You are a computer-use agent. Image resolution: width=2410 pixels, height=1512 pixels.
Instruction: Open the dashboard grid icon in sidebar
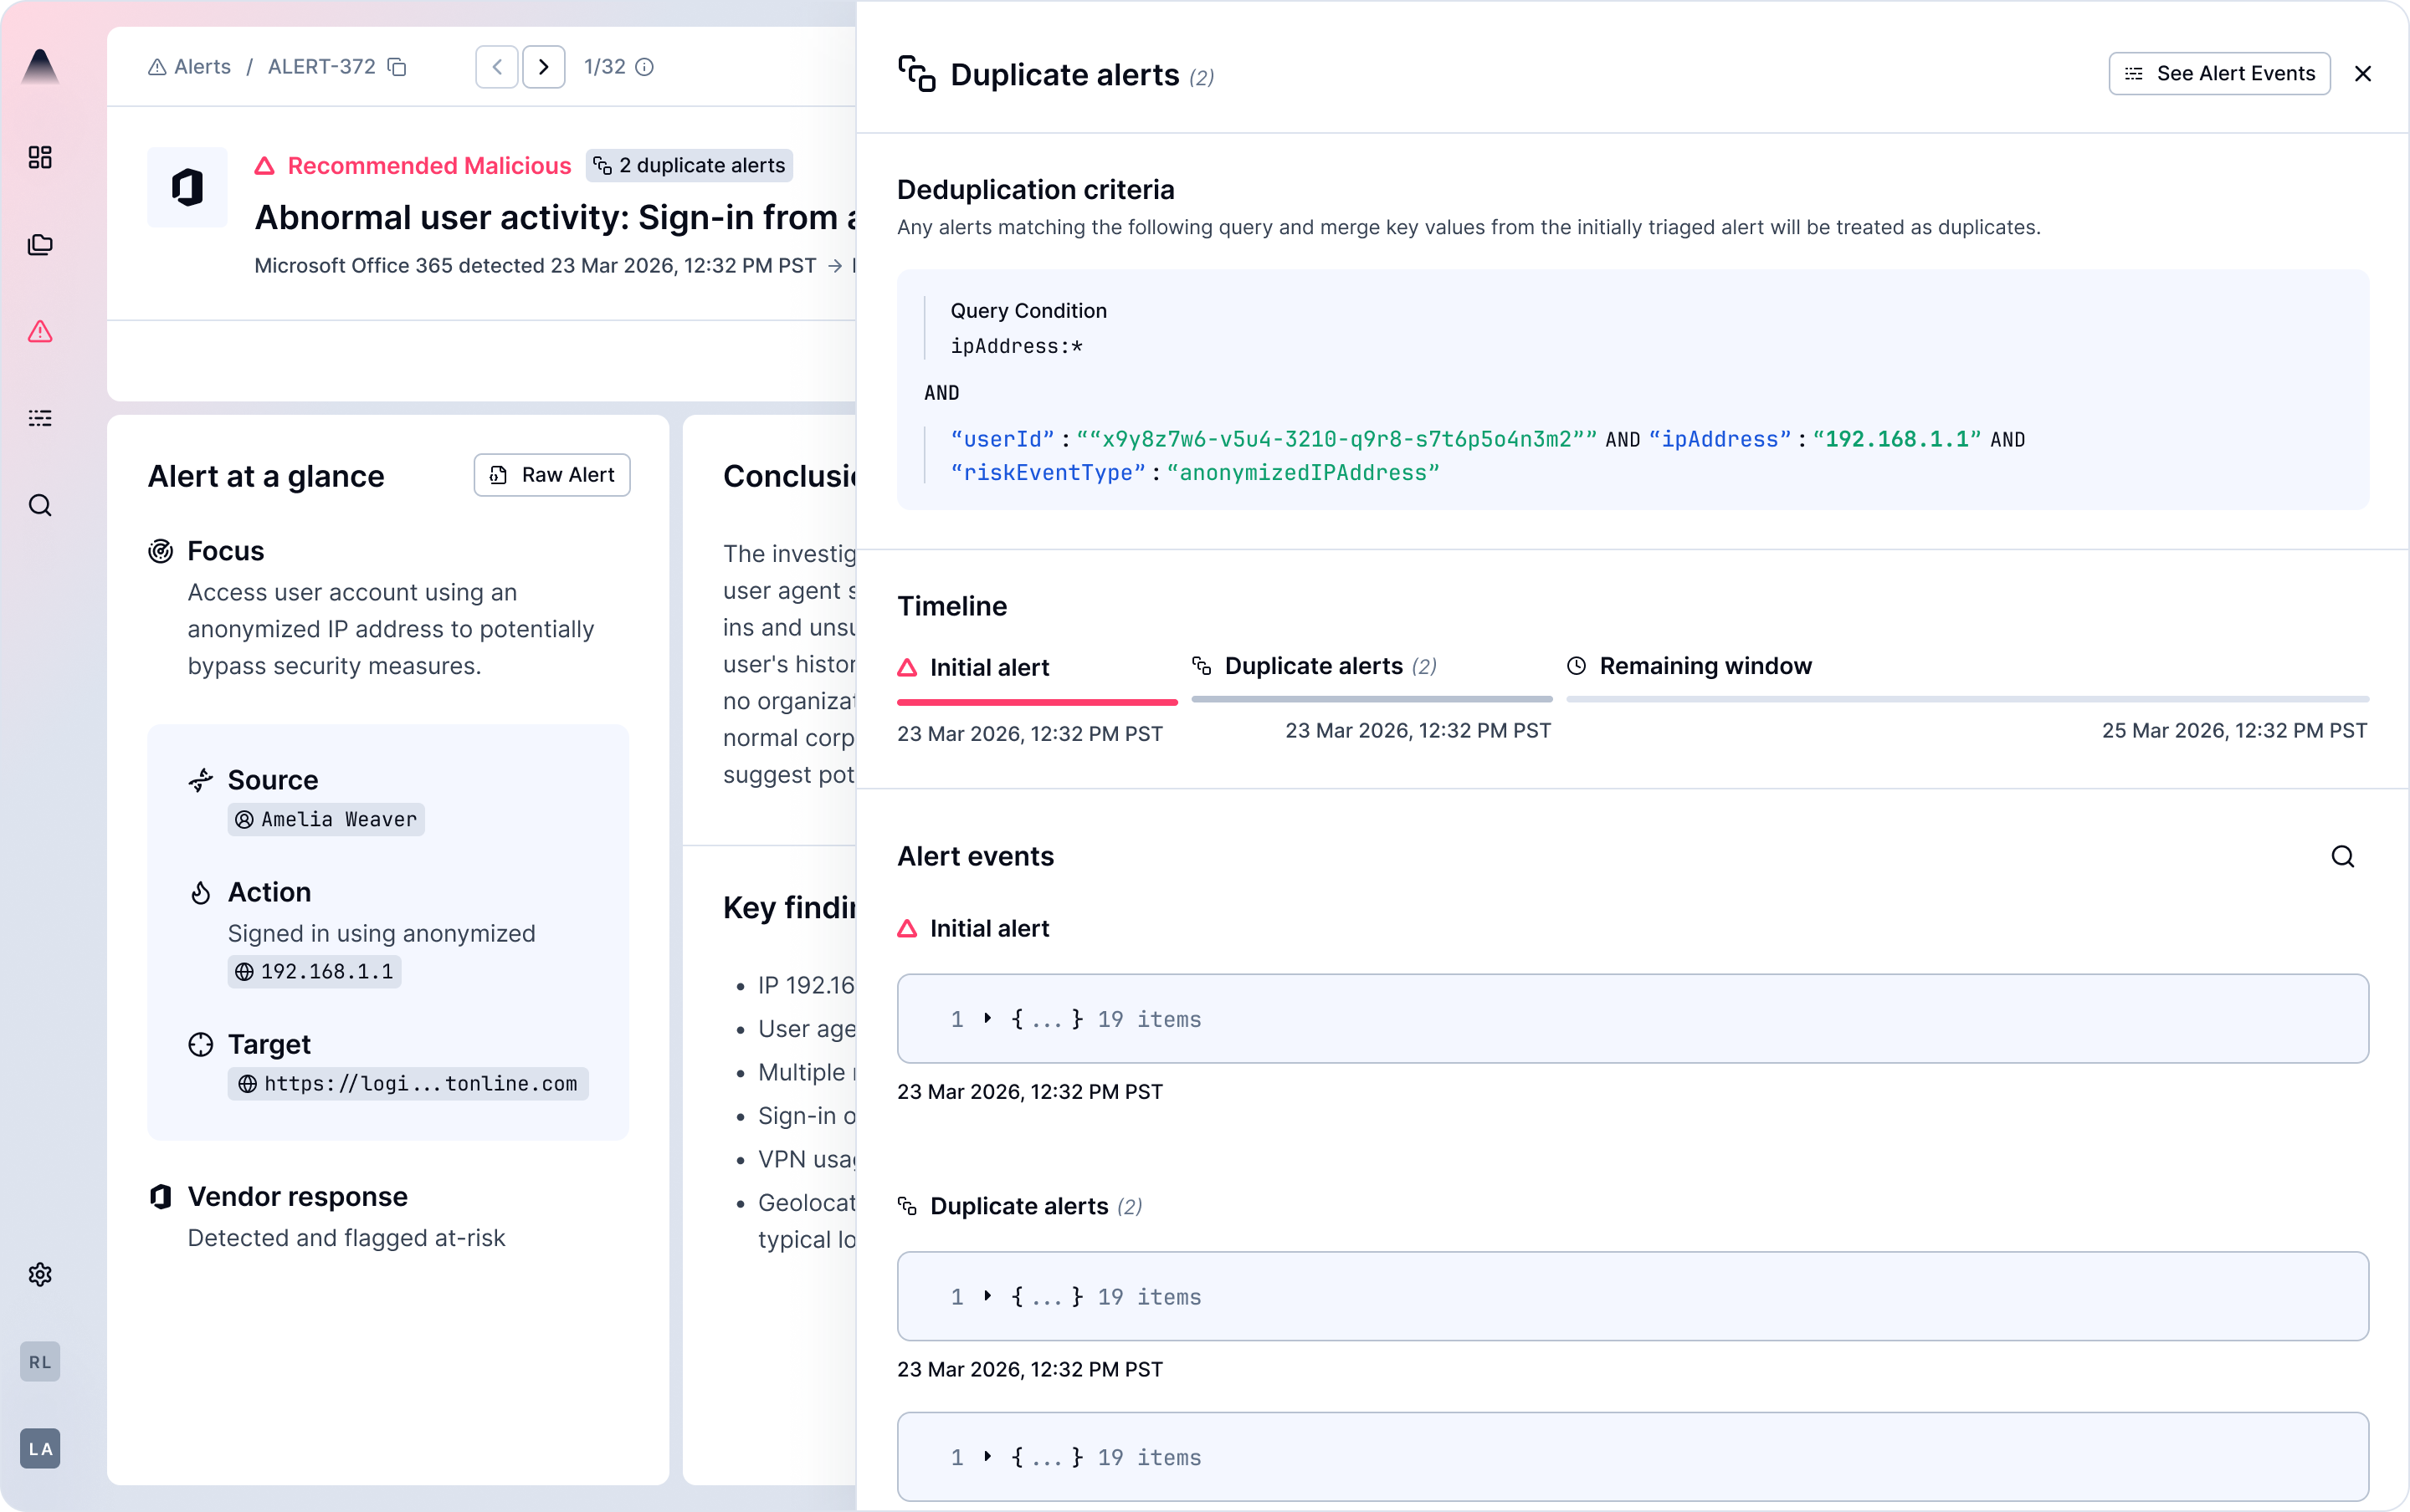[x=40, y=157]
